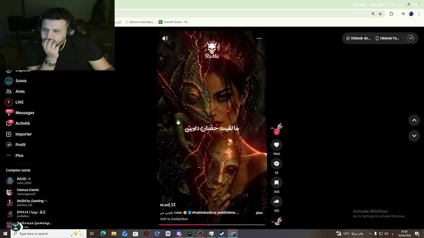Click the taskbar search box
The width and height of the screenshot is (424, 238).
coord(49,234)
